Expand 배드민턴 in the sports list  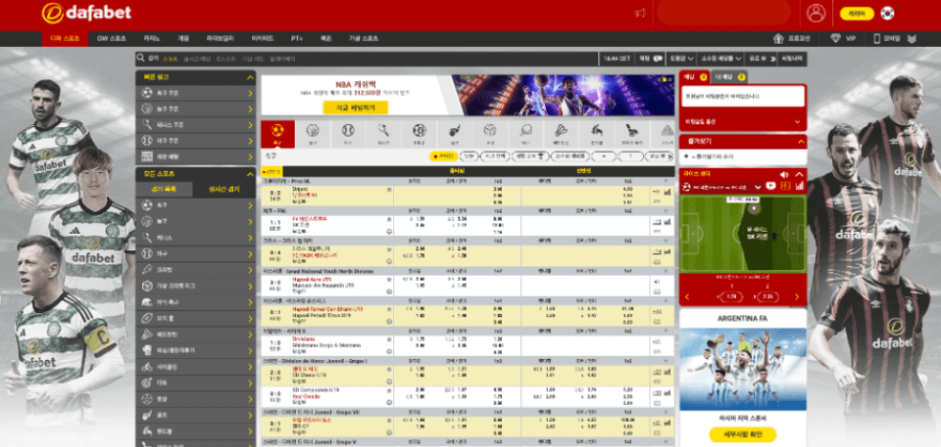click(x=196, y=334)
